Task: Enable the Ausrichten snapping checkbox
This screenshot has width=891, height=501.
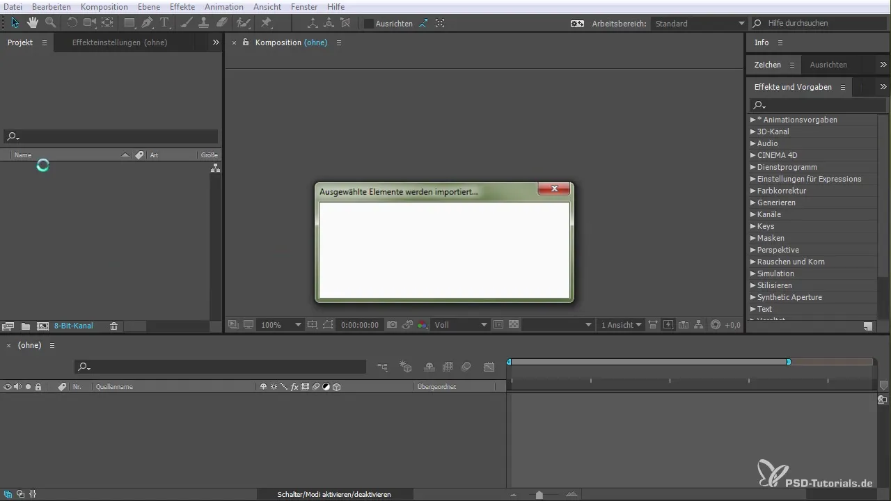Action: tap(369, 24)
